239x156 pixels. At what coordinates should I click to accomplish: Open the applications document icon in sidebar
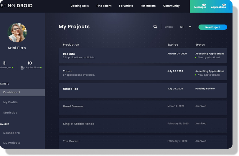click(22, 68)
